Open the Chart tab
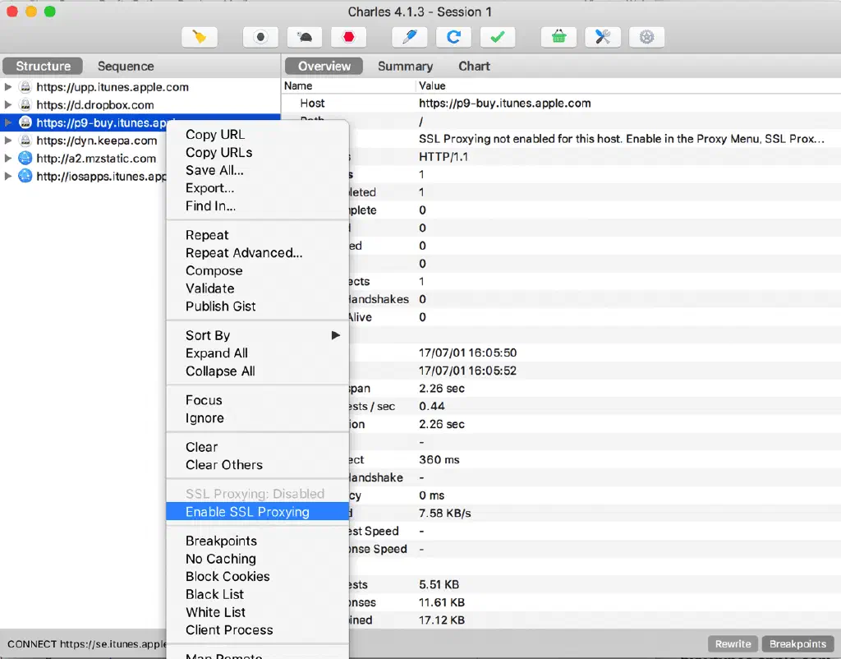This screenshot has height=659, width=841. [x=474, y=67]
